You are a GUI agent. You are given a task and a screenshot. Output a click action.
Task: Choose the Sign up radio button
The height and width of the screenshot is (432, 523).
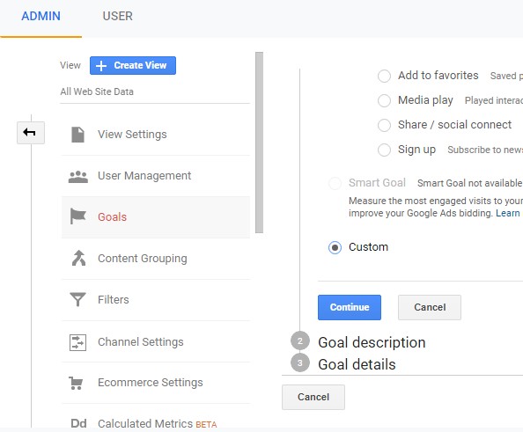pyautogui.click(x=384, y=150)
